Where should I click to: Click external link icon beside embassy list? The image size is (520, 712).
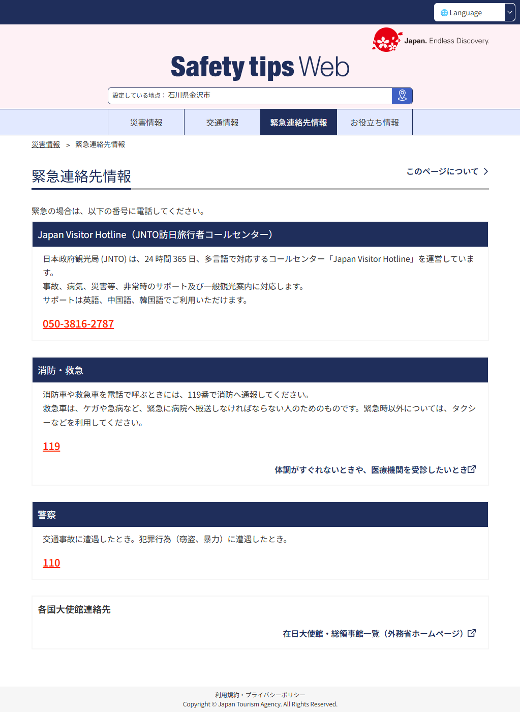tap(472, 633)
